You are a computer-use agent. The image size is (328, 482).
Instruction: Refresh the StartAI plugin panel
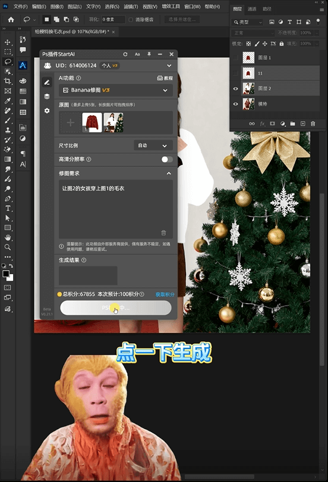125,54
